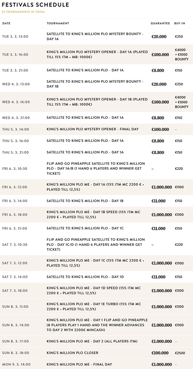The image size is (193, 369).
Task: Open the PLO ME Day 2 All Players ITM row
Action: click(x=92, y=341)
